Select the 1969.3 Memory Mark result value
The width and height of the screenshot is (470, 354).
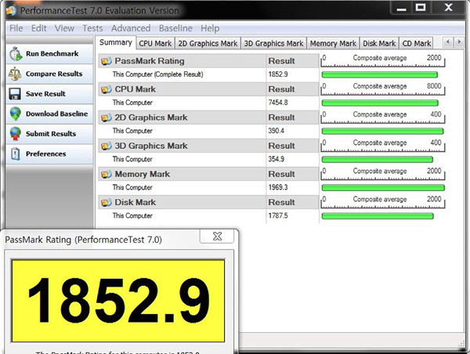coord(278,187)
